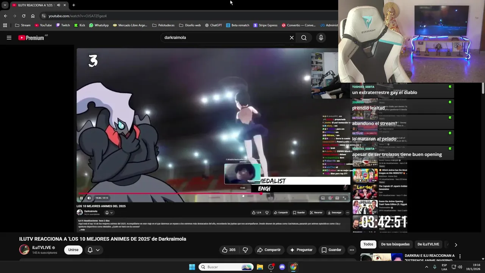Click the Compartir share button

point(269,250)
